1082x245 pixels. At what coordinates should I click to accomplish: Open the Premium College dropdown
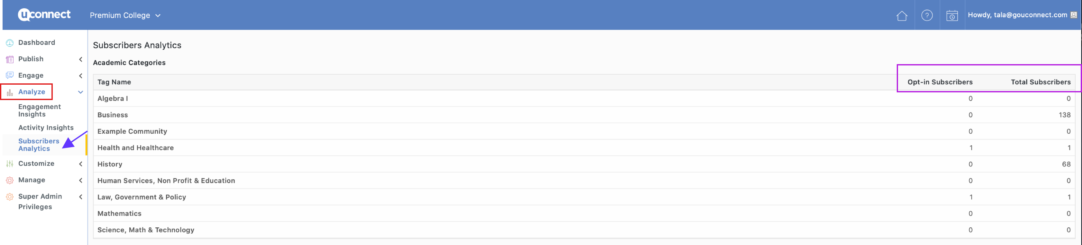(125, 15)
